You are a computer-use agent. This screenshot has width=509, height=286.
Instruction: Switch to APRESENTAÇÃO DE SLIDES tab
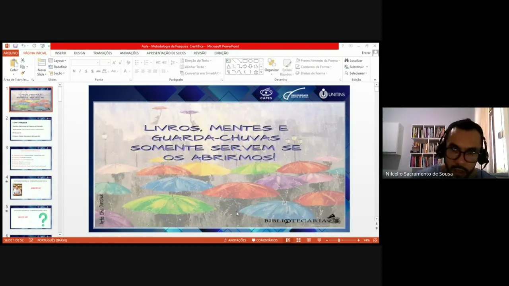[166, 53]
